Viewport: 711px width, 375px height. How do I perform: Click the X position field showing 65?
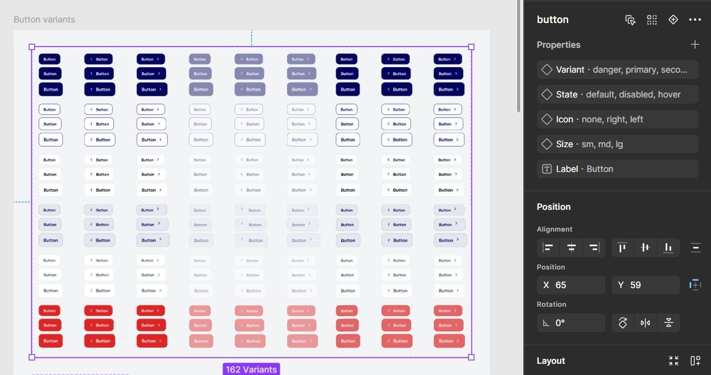tap(571, 285)
